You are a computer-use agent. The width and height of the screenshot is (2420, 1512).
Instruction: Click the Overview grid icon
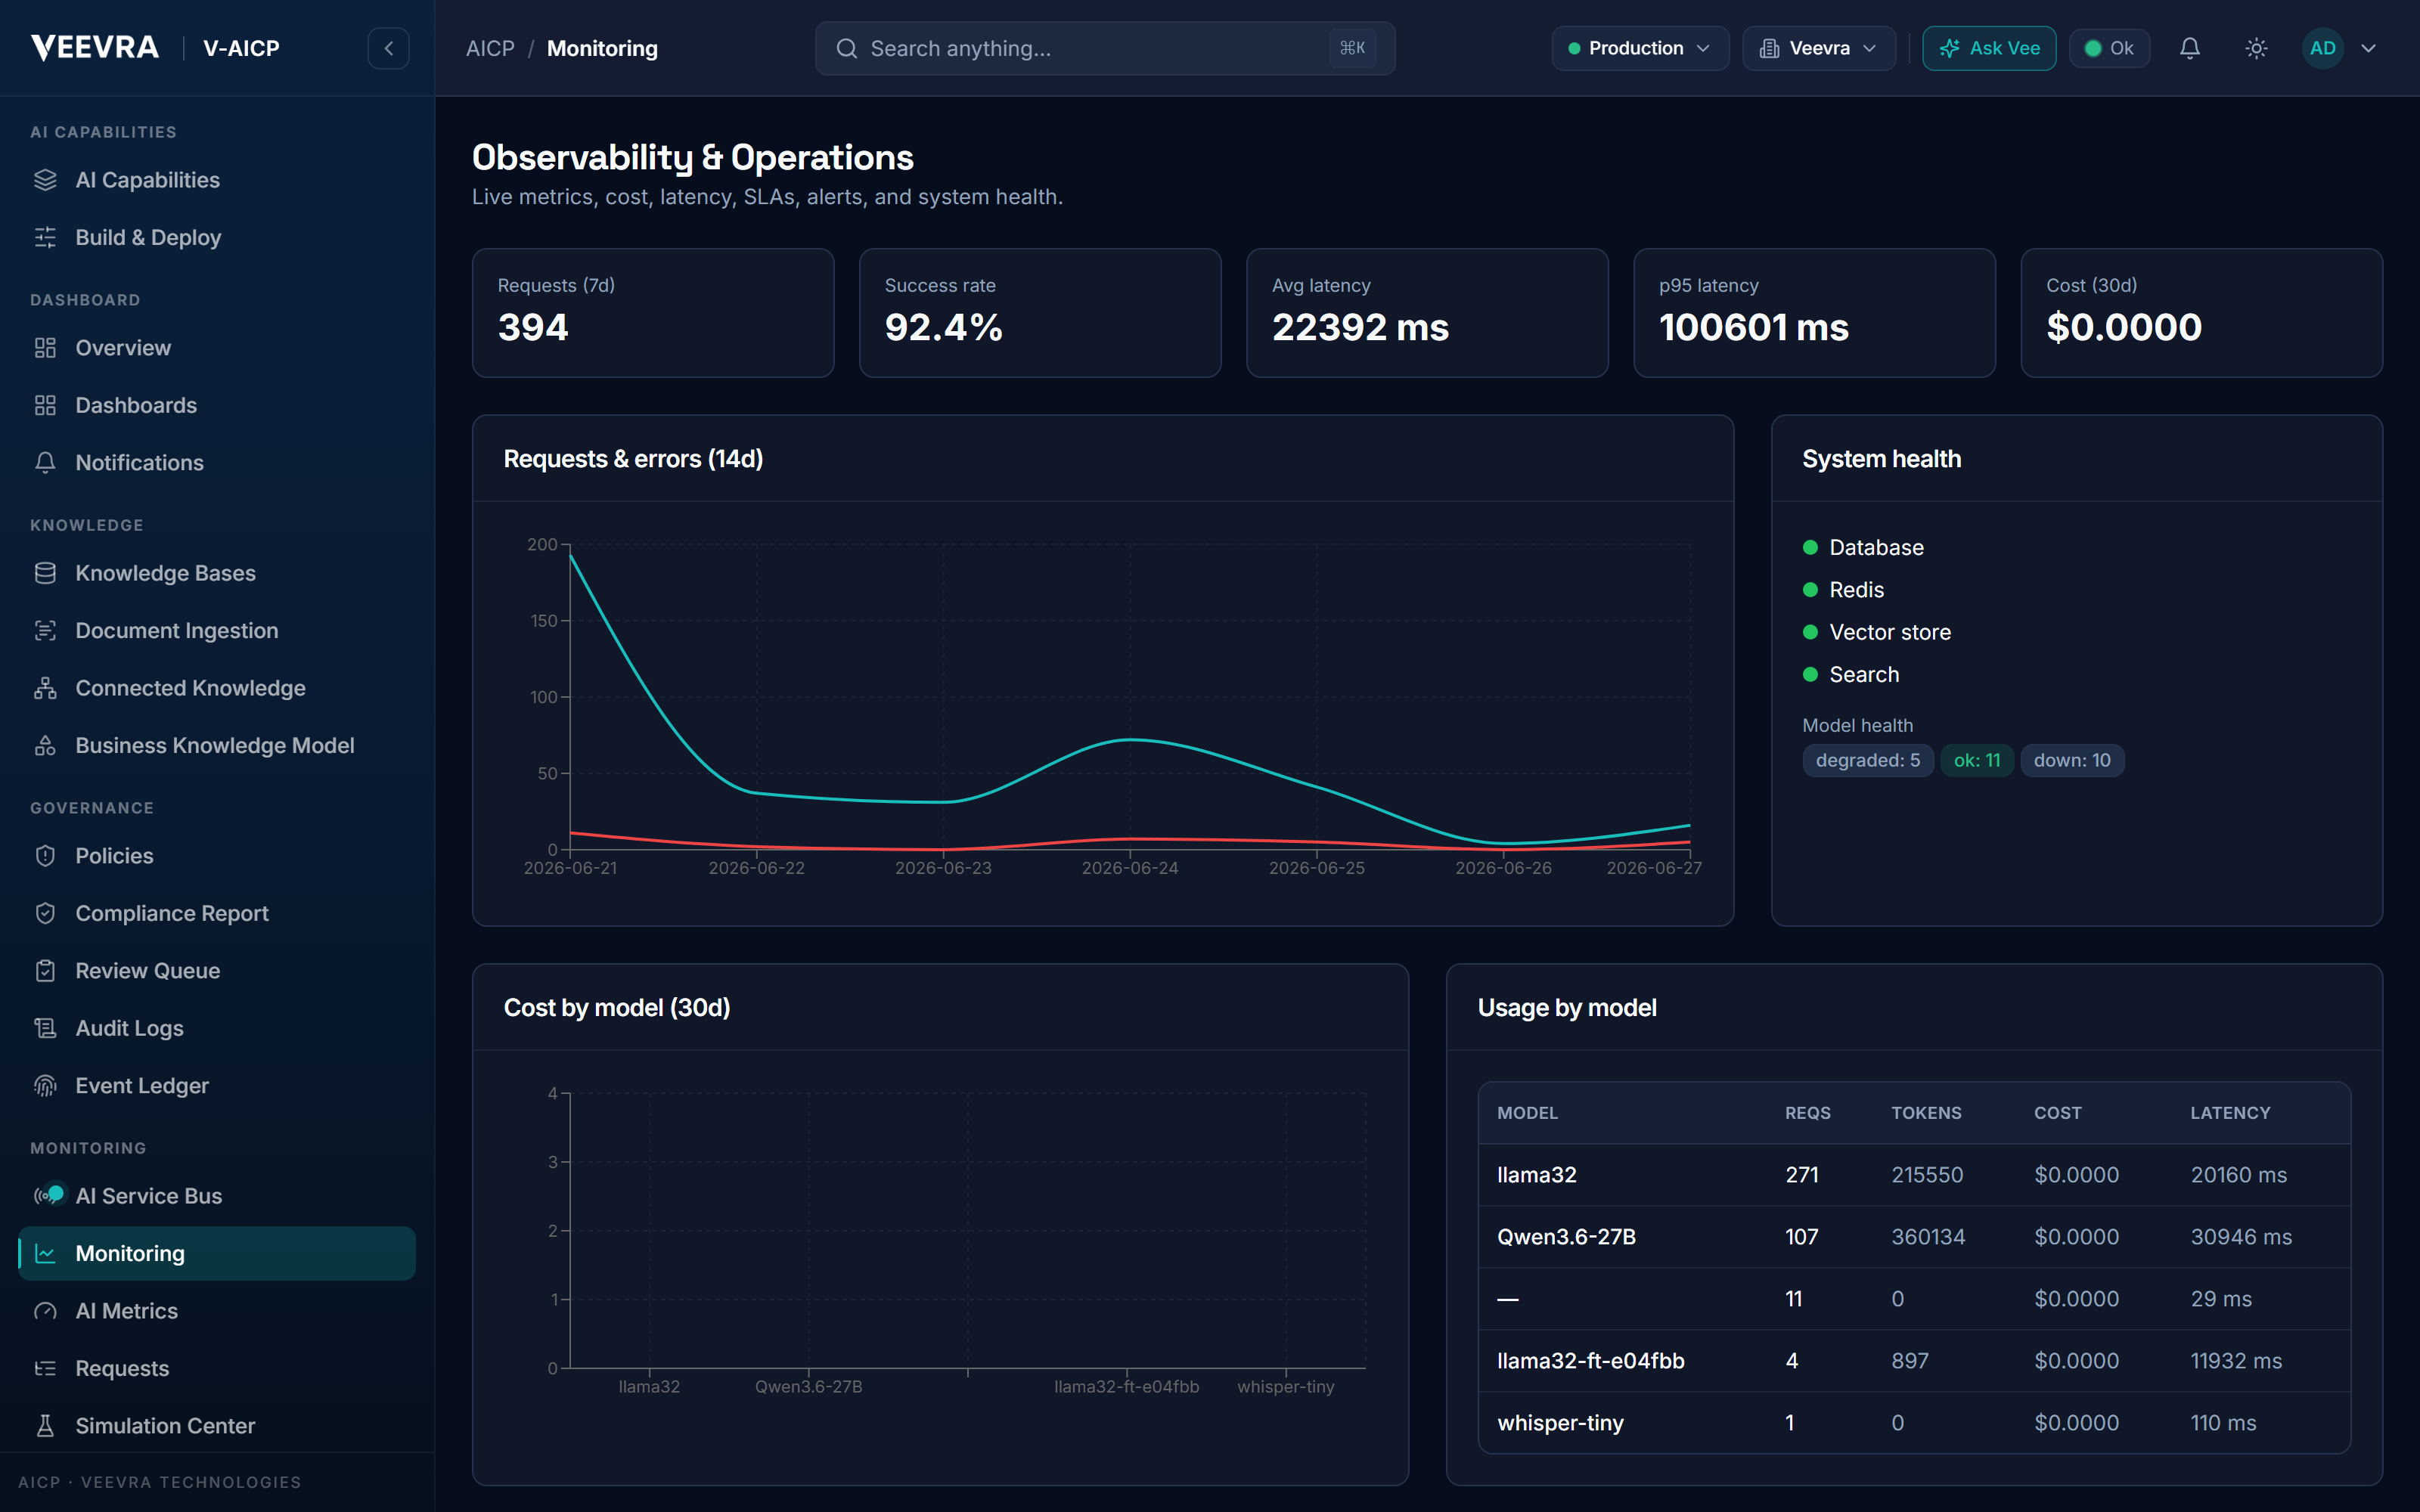(x=45, y=348)
